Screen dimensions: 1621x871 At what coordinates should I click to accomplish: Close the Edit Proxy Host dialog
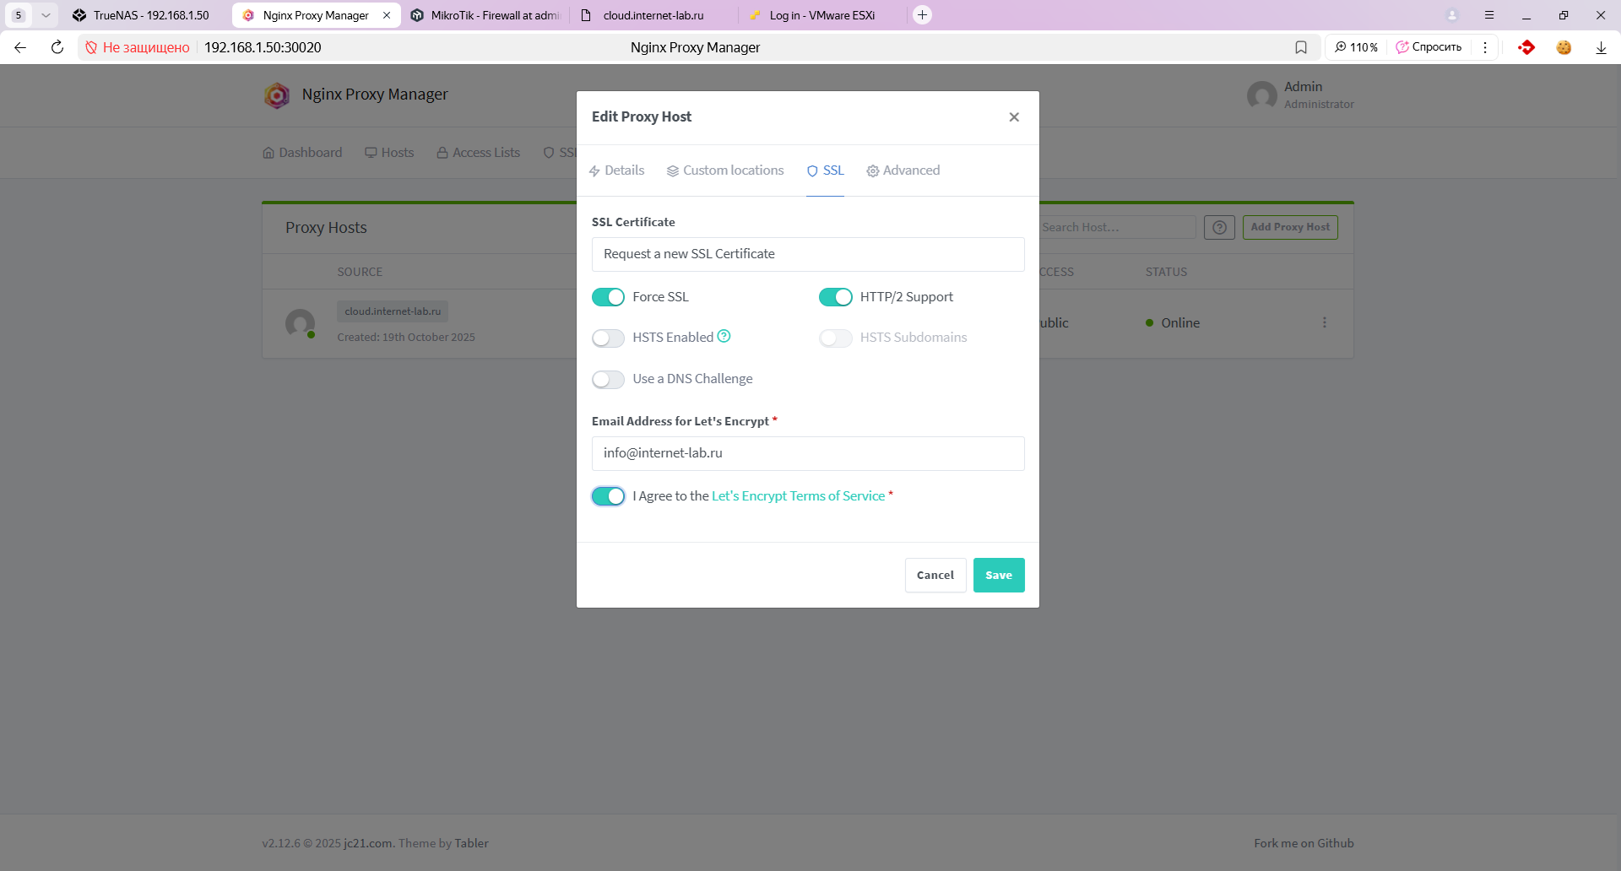[x=1014, y=117]
